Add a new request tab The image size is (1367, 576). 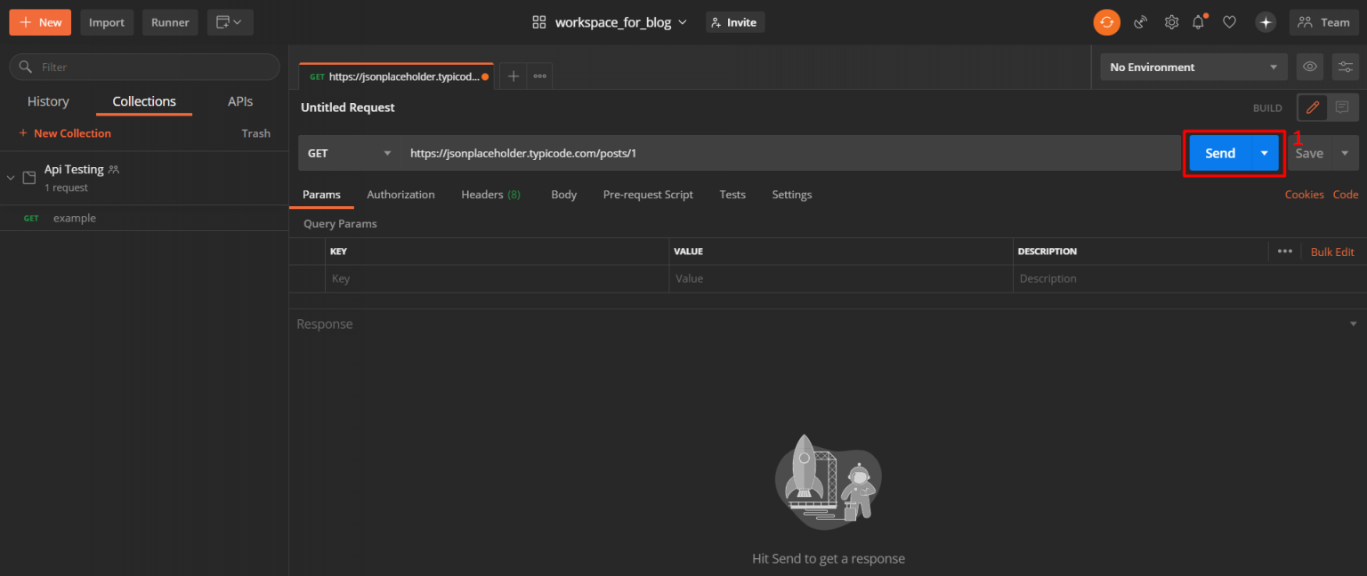513,76
